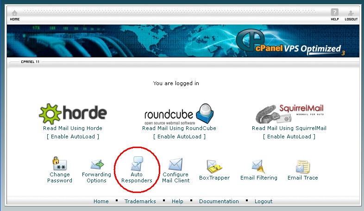364x211 pixels.
Task: Open the Auto Responders speech bubble icon
Action: 137,163
